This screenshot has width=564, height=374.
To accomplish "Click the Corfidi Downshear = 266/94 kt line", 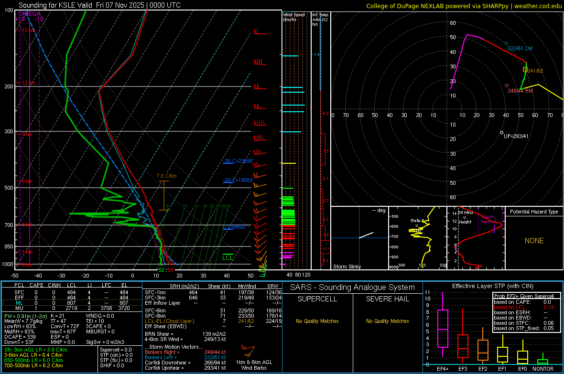I will pos(185,363).
